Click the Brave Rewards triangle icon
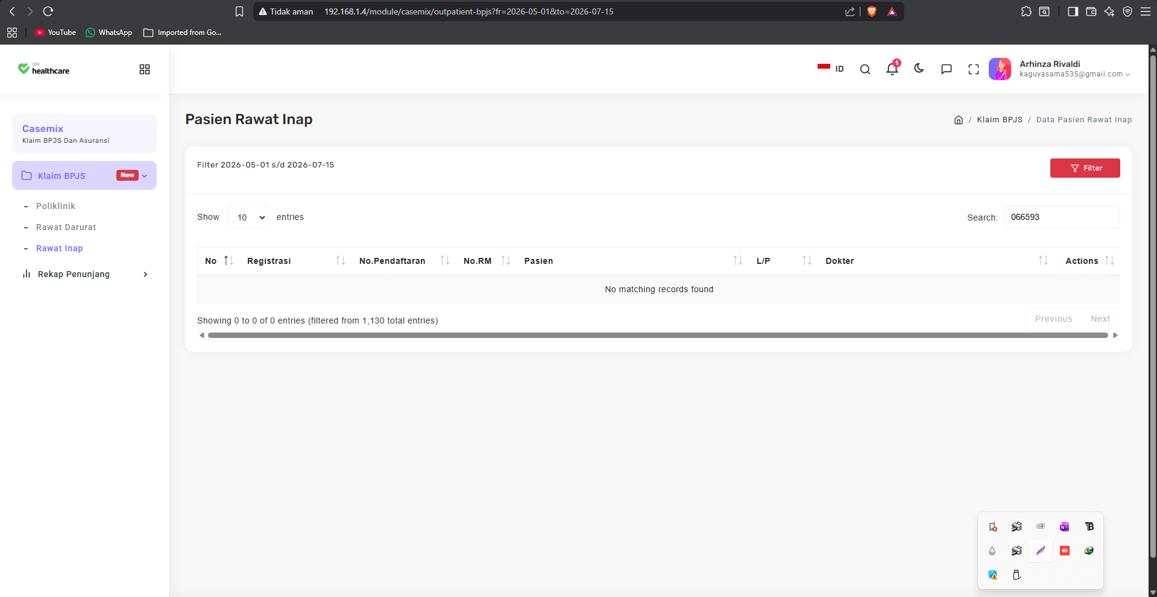This screenshot has height=597, width=1157. tap(892, 11)
